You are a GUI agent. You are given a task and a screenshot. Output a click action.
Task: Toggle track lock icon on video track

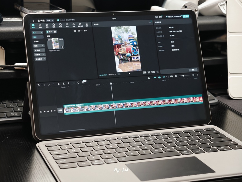coord(45,111)
